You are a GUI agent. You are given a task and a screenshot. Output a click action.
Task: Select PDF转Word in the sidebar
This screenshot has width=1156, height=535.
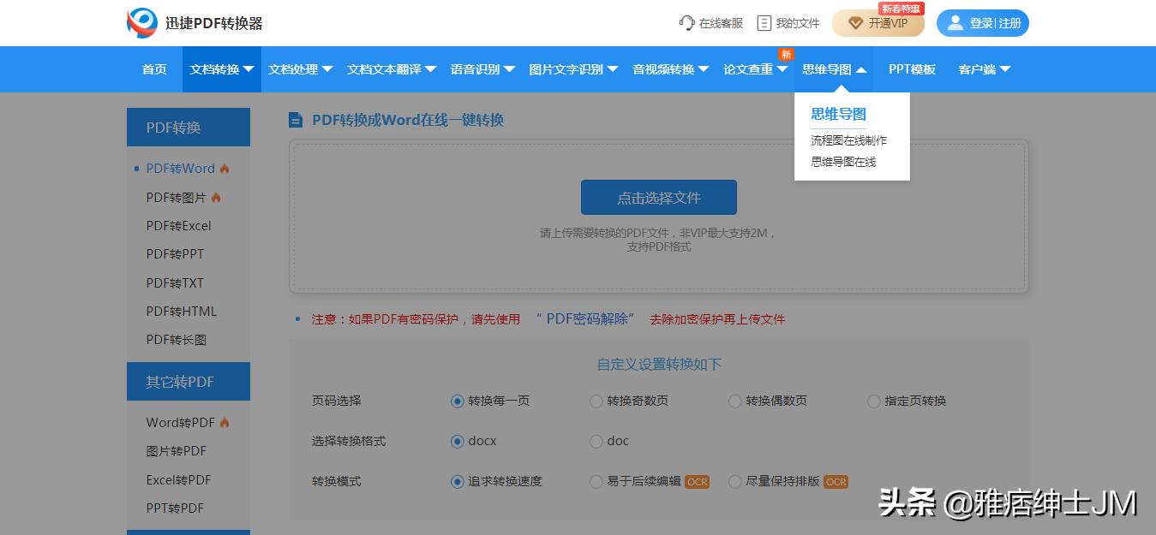point(180,169)
